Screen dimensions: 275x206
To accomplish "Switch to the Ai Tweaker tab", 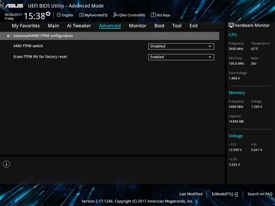I will pos(79,26).
